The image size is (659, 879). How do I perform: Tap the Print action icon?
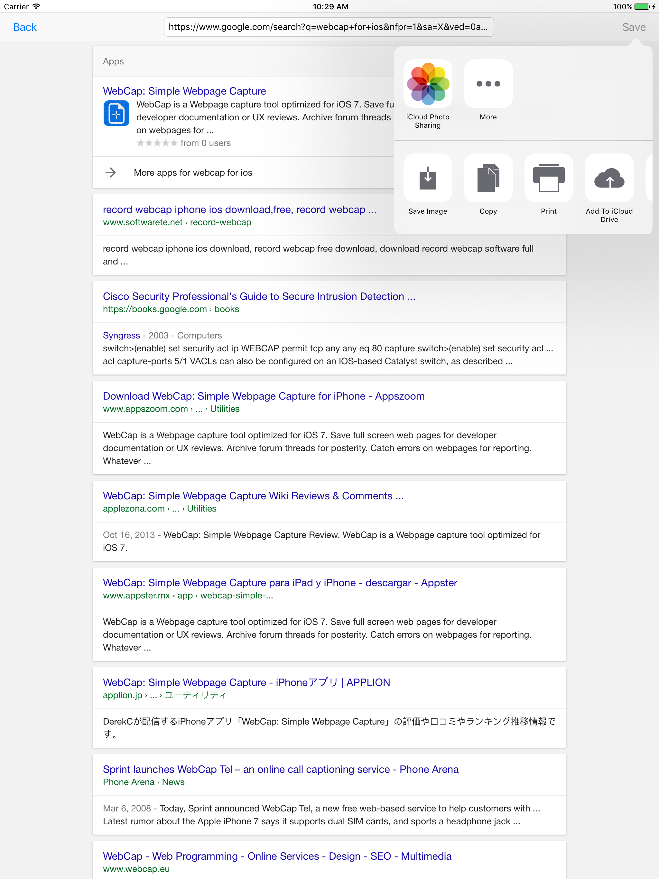[549, 178]
